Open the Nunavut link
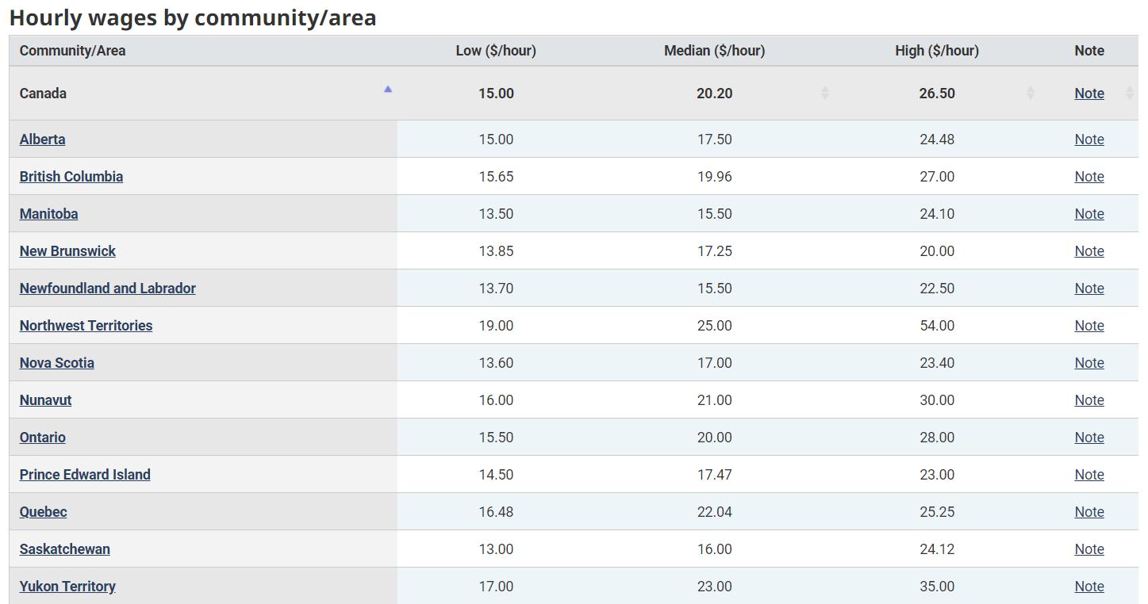Image resolution: width=1148 pixels, height=604 pixels. [45, 399]
